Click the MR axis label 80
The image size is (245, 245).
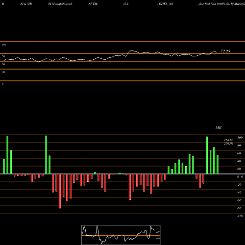[239, 146]
